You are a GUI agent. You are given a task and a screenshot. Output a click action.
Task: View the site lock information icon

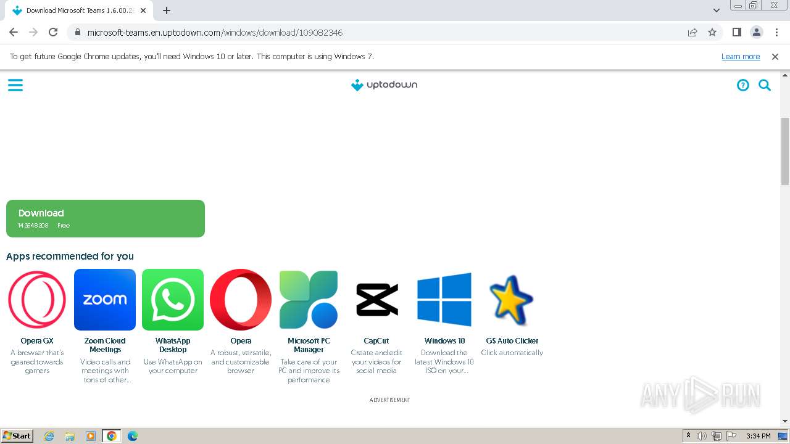point(77,32)
